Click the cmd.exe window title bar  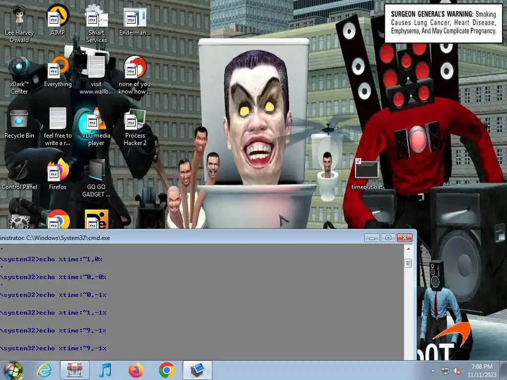point(181,238)
